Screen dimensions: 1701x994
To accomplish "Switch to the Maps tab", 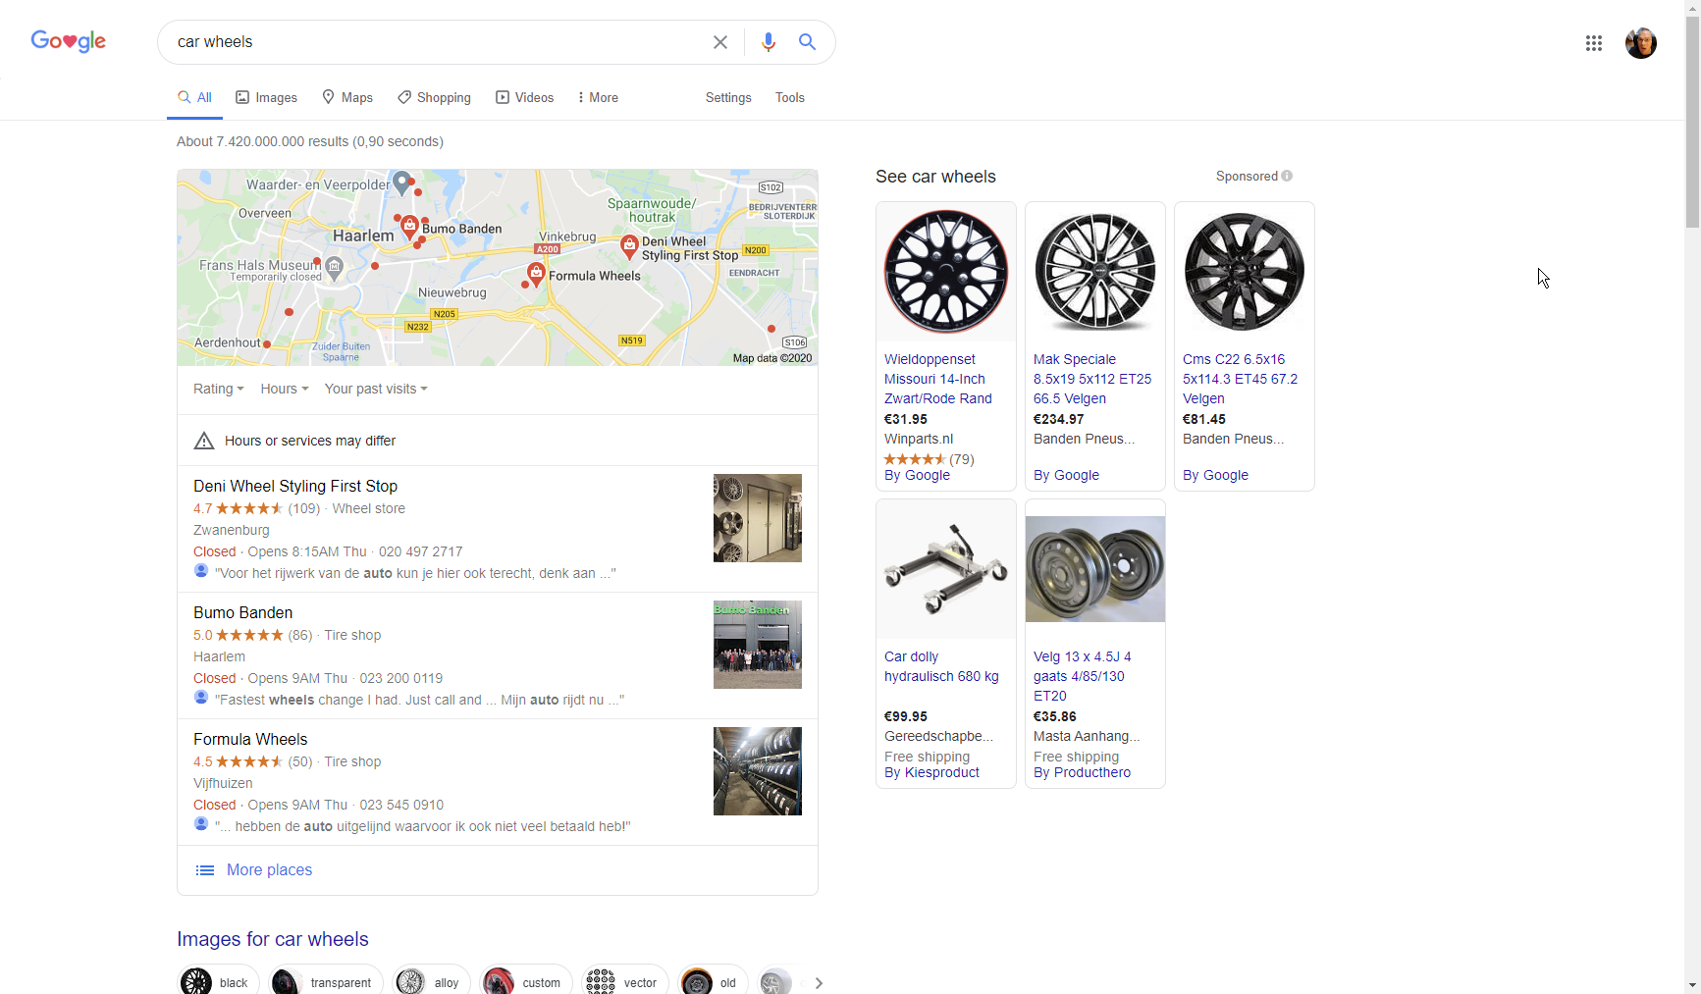I will tap(347, 98).
